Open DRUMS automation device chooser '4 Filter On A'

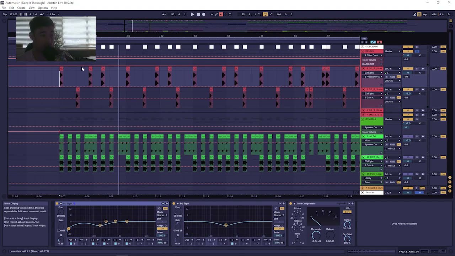(373, 55)
